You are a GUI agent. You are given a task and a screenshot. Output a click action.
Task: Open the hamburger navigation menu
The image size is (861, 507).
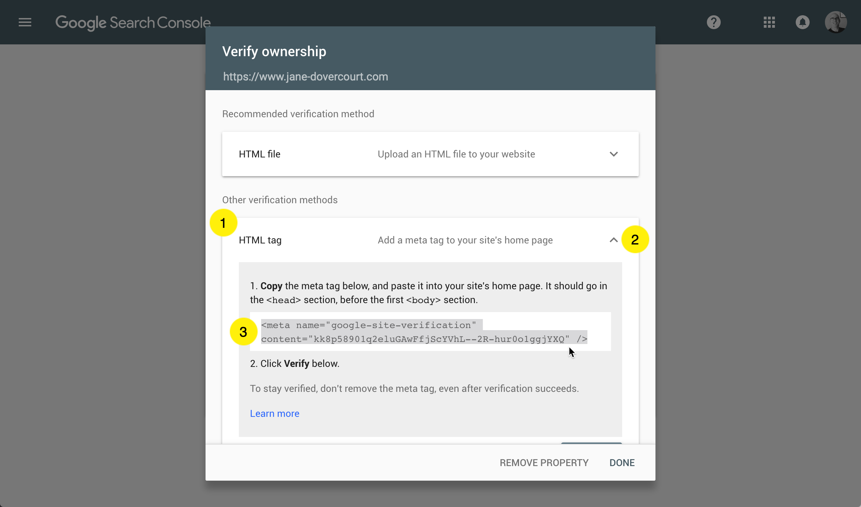(x=25, y=23)
